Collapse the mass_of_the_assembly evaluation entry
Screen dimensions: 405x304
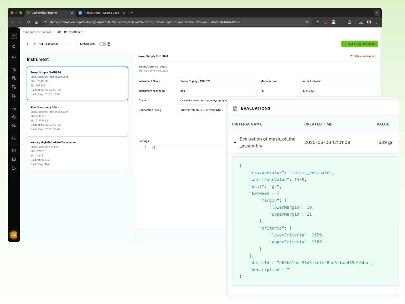(x=235, y=142)
